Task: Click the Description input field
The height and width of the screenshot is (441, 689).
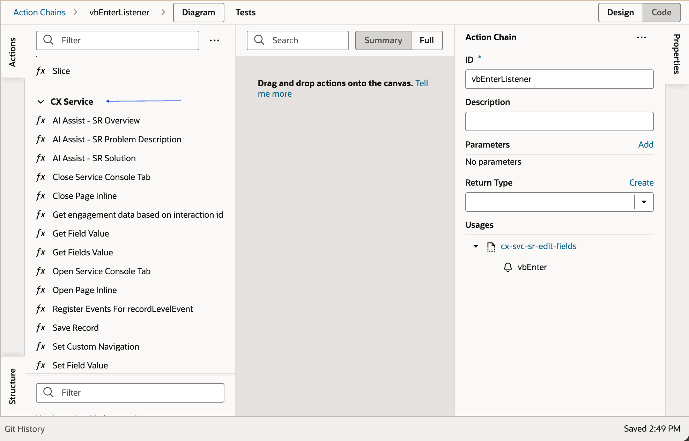Action: 559,121
